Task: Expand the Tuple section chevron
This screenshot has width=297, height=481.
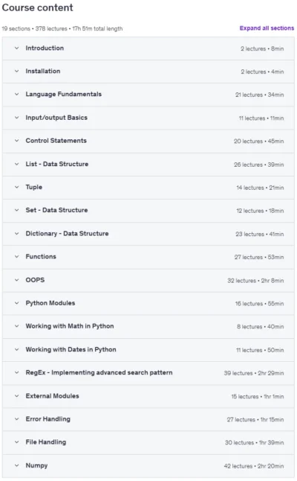Action: click(x=17, y=187)
